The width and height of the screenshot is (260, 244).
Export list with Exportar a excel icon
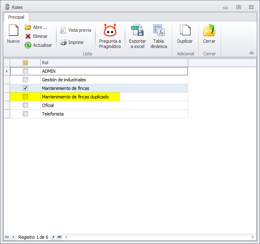pyautogui.click(x=137, y=30)
